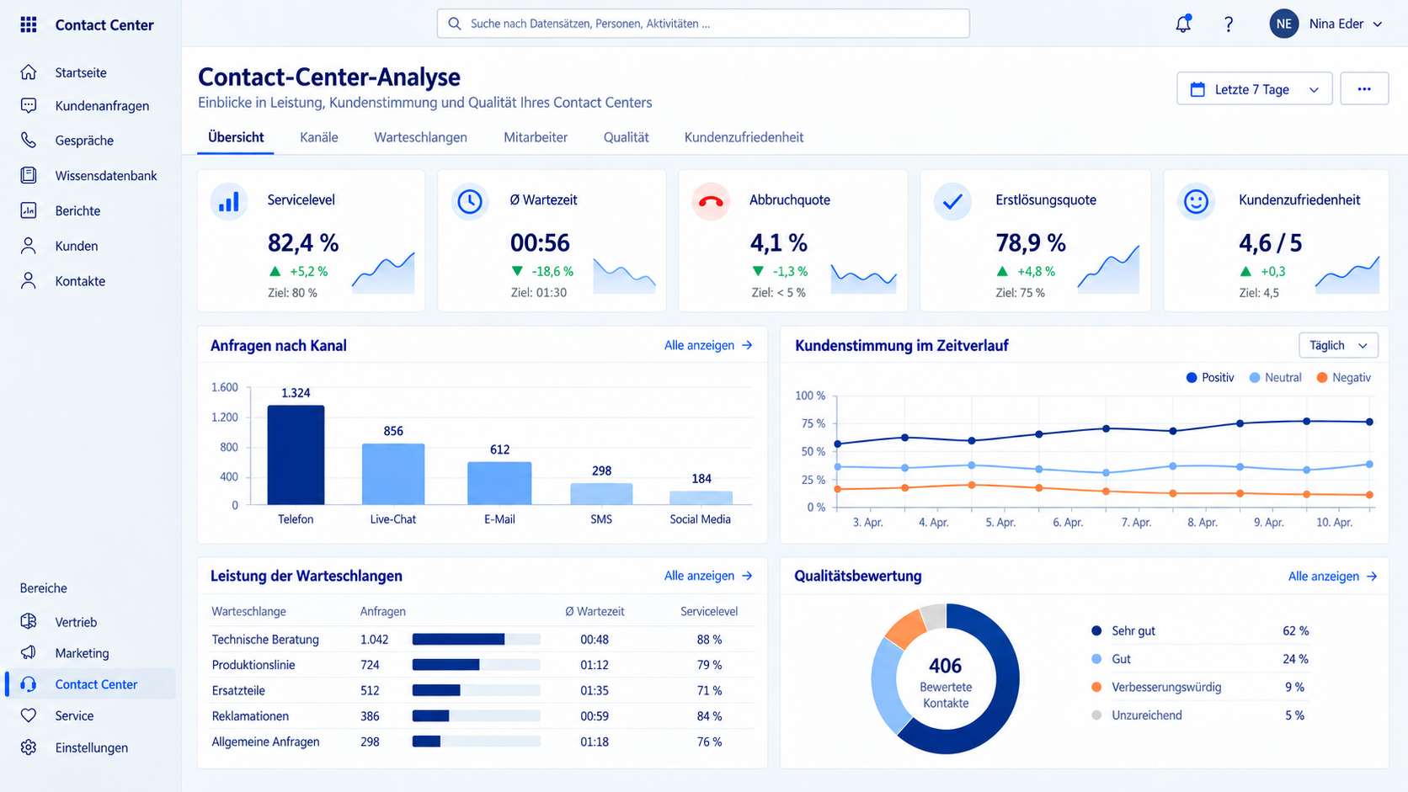Click the Kundenanfragen chat icon
This screenshot has height=792, width=1408.
pyautogui.click(x=29, y=106)
